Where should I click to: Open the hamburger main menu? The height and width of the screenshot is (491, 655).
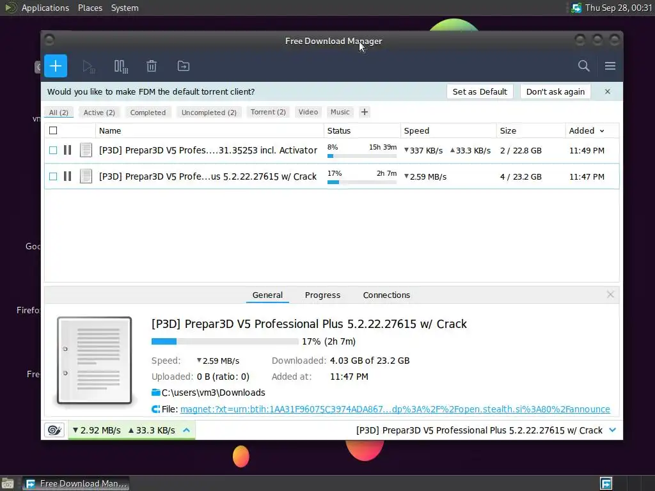(610, 66)
